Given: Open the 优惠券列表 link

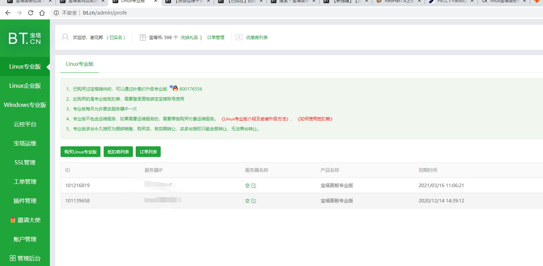Looking at the screenshot, I should pos(257,37).
